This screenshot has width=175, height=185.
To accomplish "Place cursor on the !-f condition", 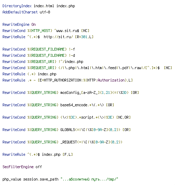I will pyautogui.click(x=72, y=49).
